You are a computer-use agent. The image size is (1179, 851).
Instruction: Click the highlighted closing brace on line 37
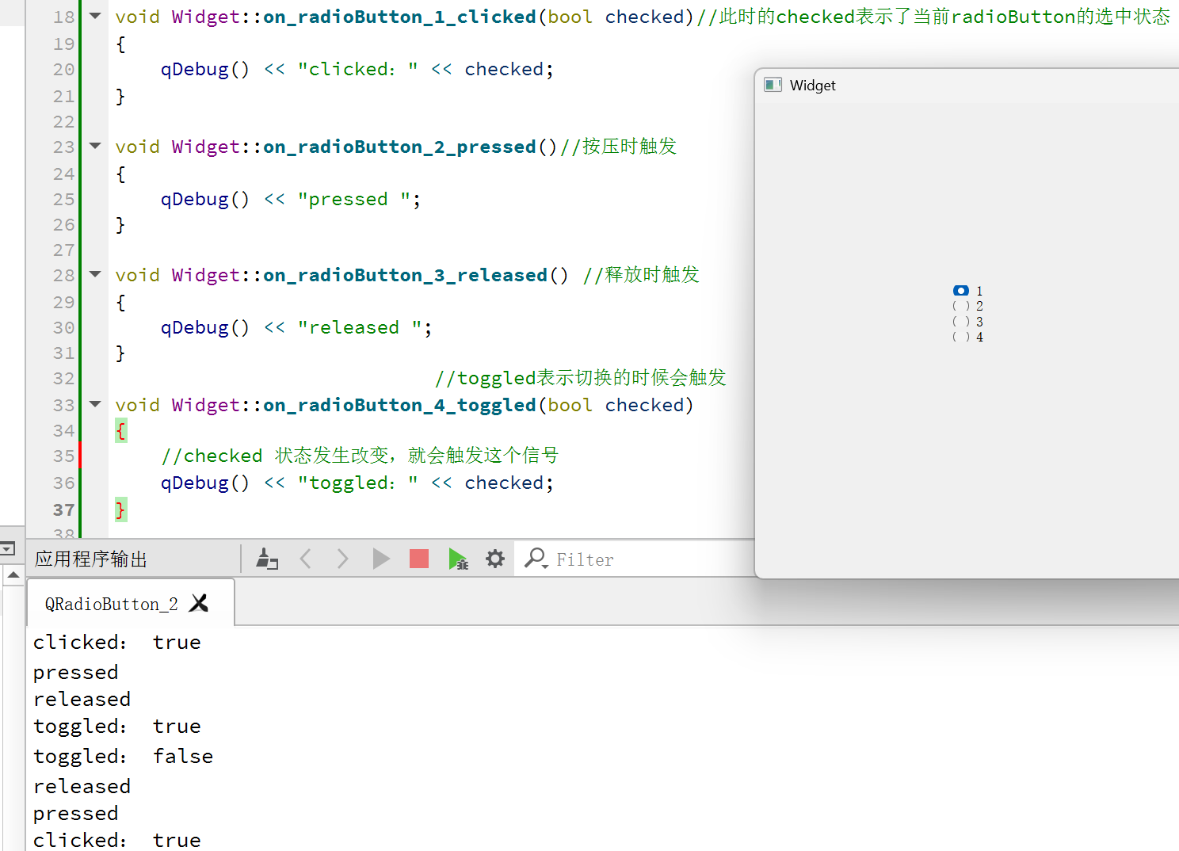[x=120, y=509]
